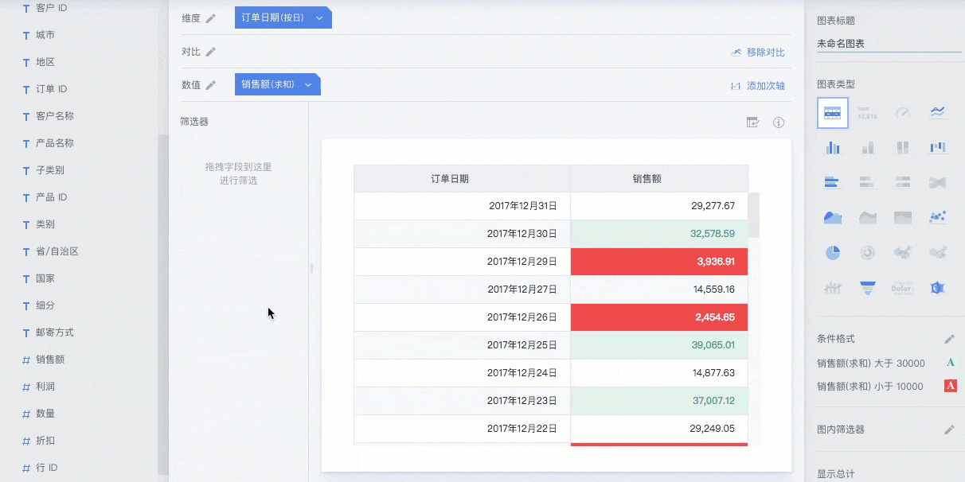Click the green A swatch for 大于 30000
The height and width of the screenshot is (482, 965).
click(x=950, y=363)
